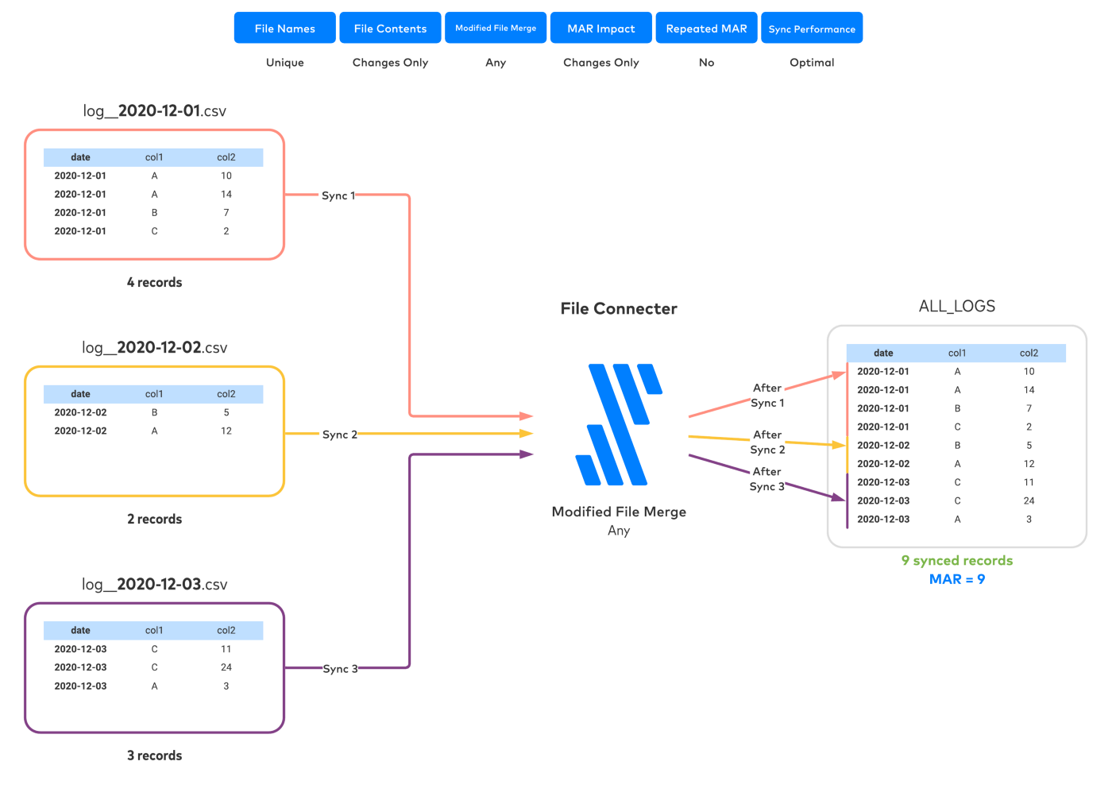Viewport: 1112px width, 800px height.
Task: Click the Sync 1 arrow label
Action: [x=338, y=195]
